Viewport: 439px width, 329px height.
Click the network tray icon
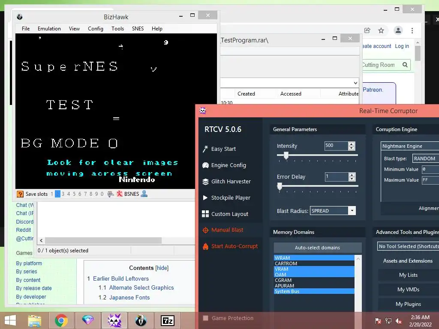[x=388, y=321]
